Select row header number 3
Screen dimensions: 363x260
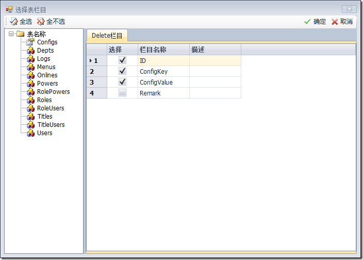[x=97, y=82]
